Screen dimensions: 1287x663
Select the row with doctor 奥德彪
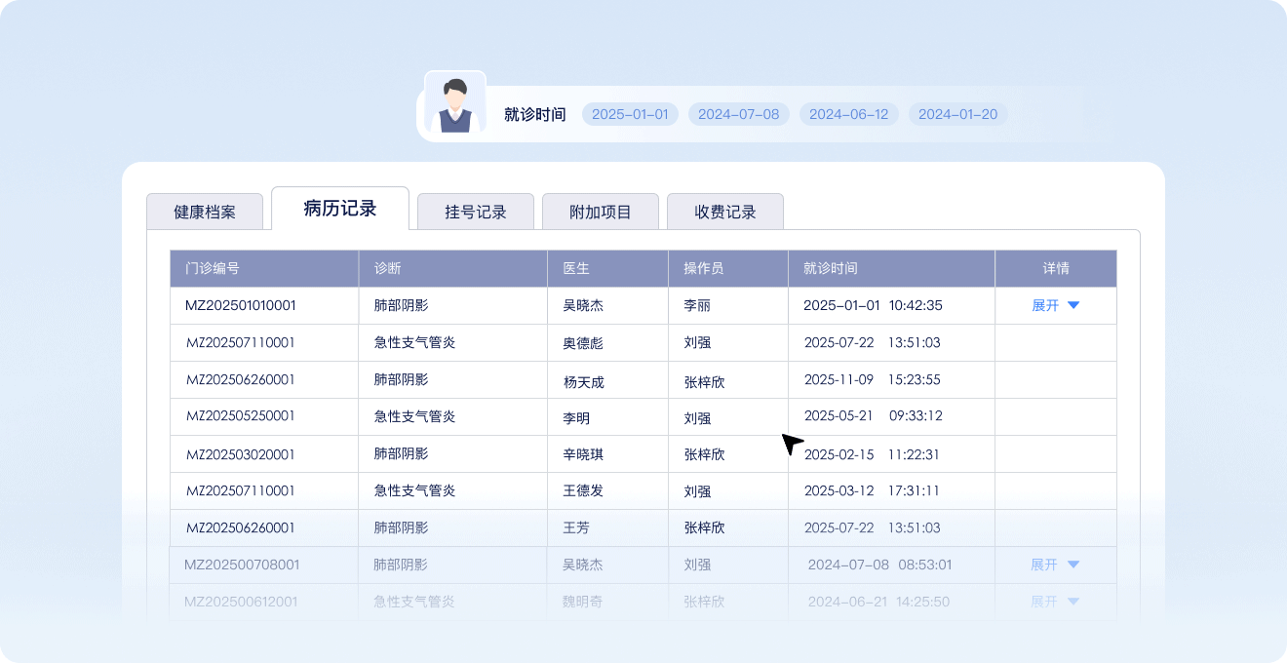click(x=583, y=343)
